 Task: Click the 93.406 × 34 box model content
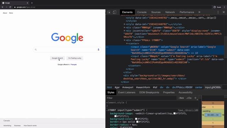coord(213,115)
